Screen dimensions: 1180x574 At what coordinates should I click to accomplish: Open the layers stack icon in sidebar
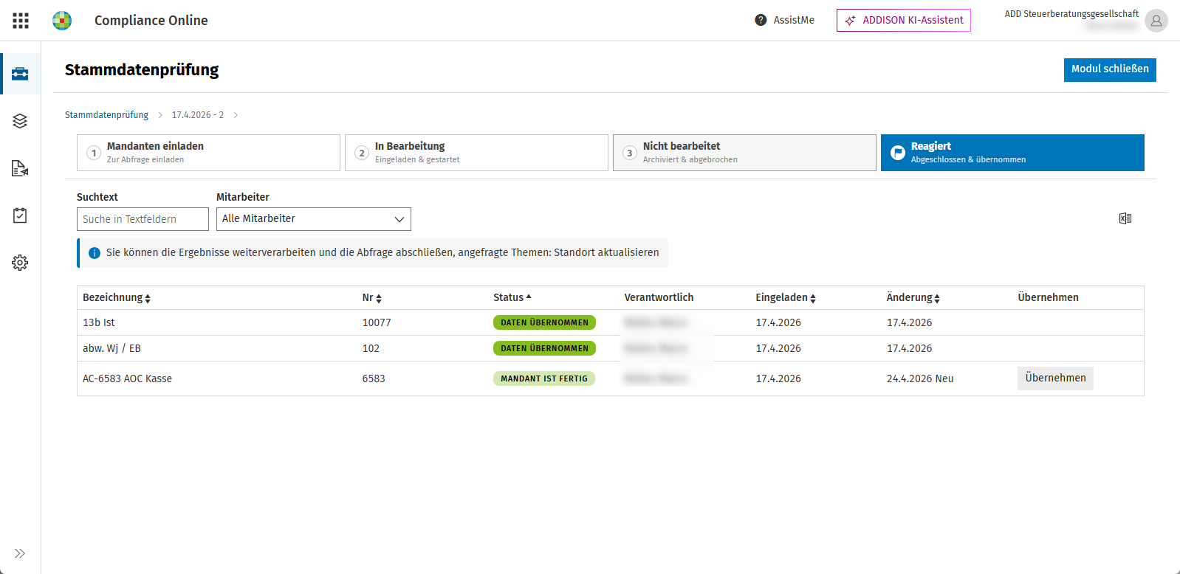[20, 121]
